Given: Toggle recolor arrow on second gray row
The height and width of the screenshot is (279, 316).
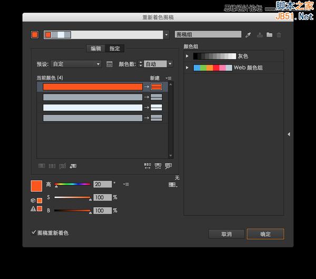Looking at the screenshot, I should click(x=146, y=97).
